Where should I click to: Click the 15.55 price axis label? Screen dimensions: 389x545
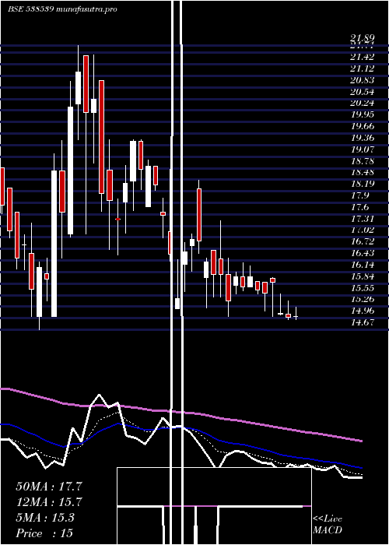[363, 288]
